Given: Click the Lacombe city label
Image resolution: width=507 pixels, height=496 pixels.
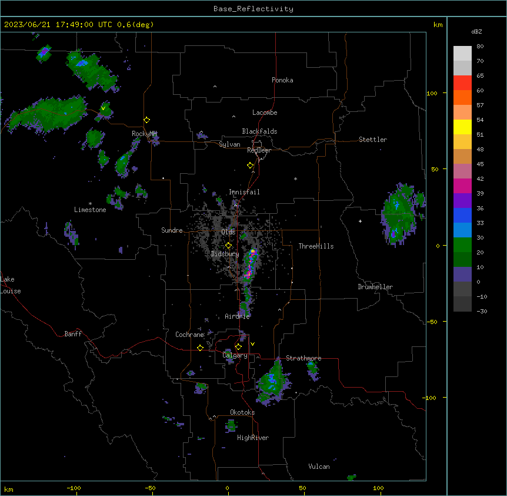Looking at the screenshot, I should [265, 113].
